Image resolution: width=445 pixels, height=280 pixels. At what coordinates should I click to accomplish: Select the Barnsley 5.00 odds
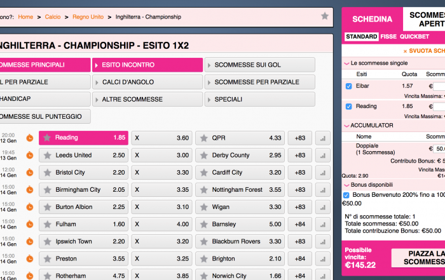tap(240, 224)
